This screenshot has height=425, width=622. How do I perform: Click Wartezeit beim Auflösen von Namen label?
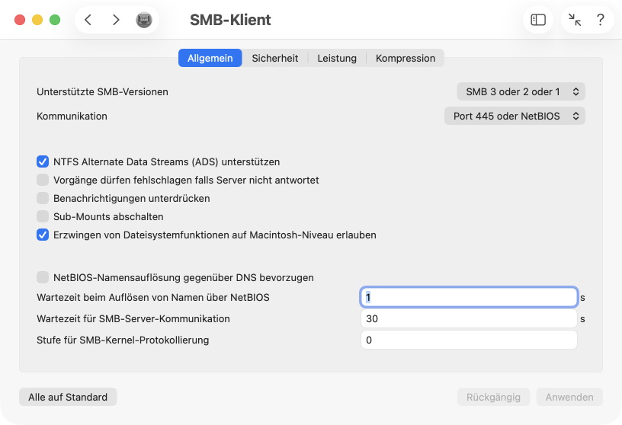153,297
